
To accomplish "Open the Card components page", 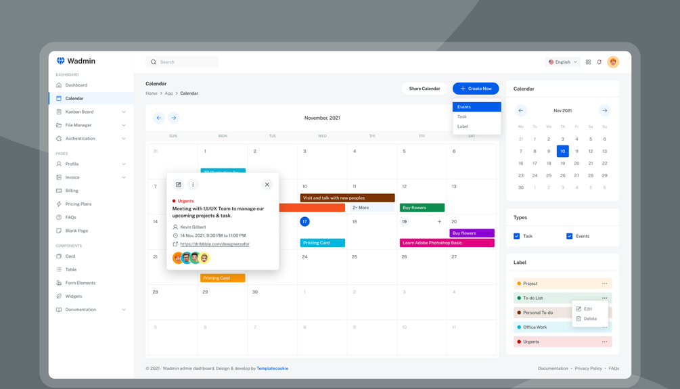I will [70, 256].
